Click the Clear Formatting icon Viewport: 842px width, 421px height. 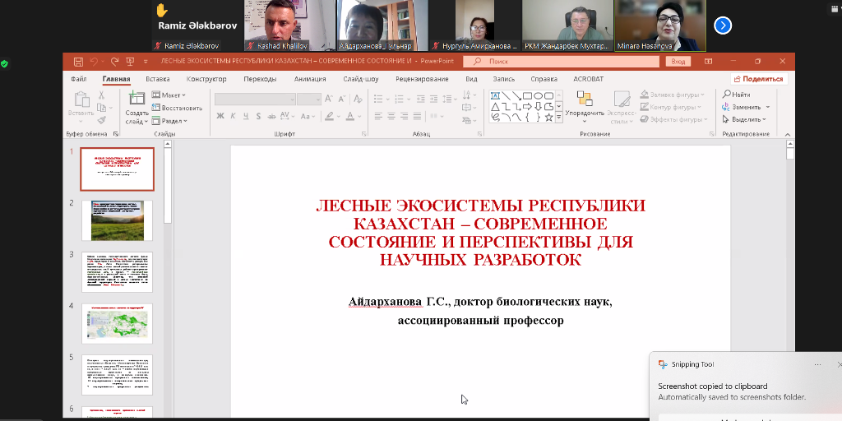pyautogui.click(x=357, y=99)
